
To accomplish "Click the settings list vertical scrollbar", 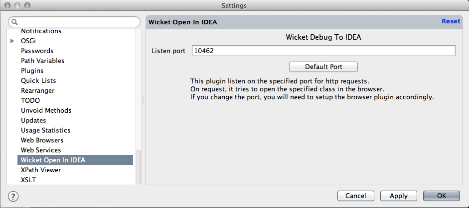I will pyautogui.click(x=139, y=167).
